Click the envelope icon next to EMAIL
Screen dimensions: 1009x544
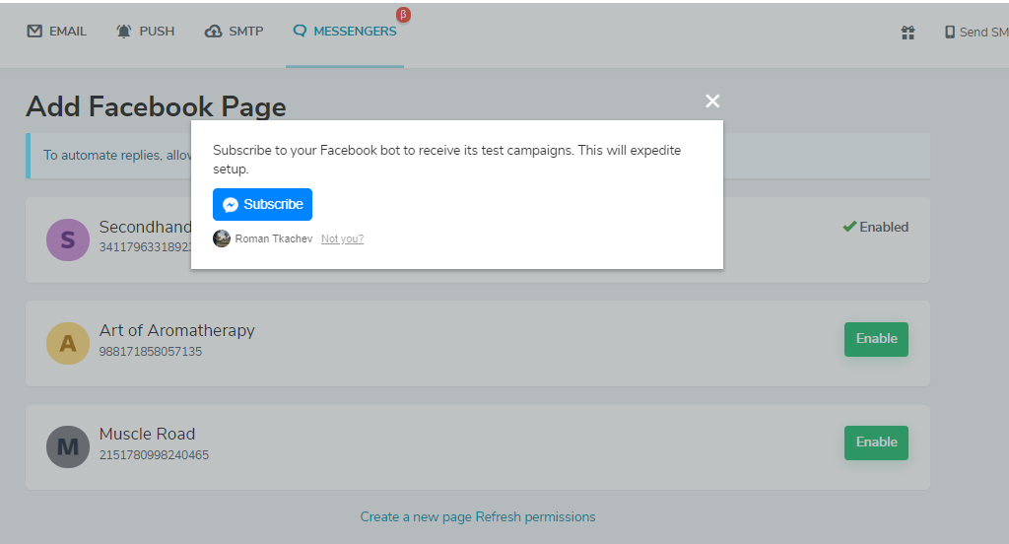34,32
